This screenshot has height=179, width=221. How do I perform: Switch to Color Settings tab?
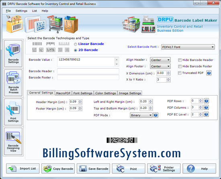tap(105, 93)
